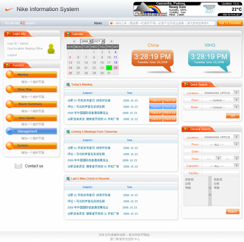Click the click for forecast weather link
244x242 pixels.
(231, 14)
